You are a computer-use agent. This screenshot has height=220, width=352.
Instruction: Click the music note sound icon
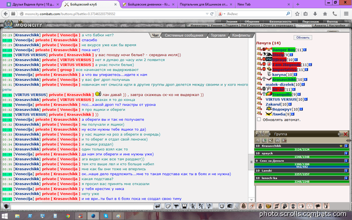tap(209, 206)
